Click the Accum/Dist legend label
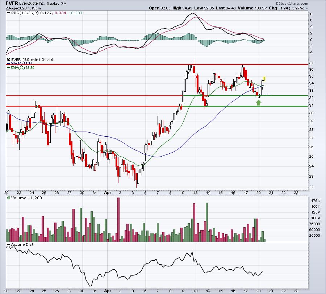The image size is (326, 294). (x=22, y=244)
